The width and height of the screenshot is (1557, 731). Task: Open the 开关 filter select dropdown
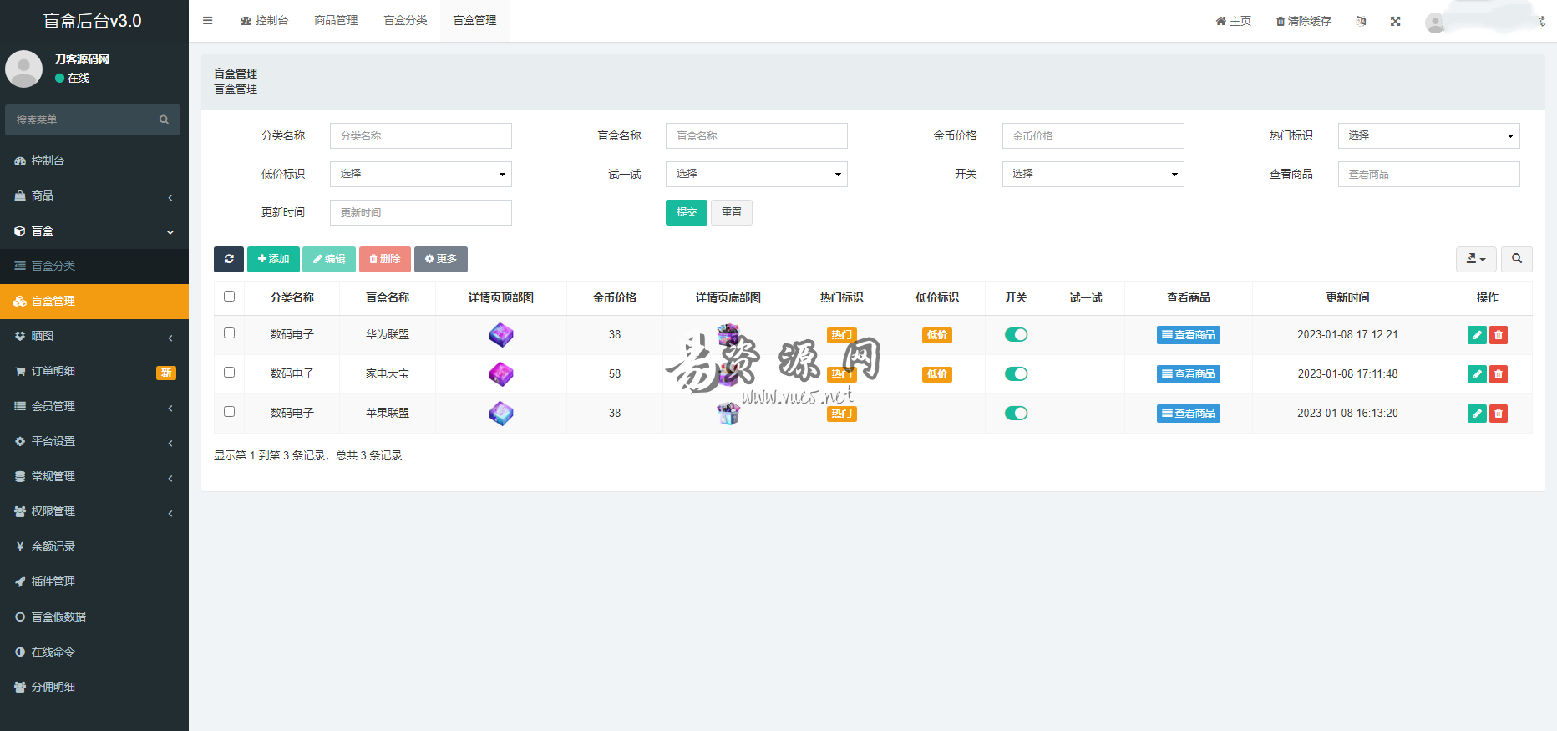1093,174
